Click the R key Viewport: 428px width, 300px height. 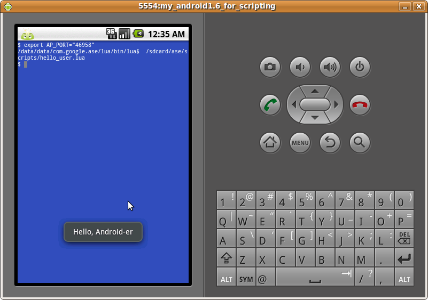pyautogui.click(x=285, y=219)
